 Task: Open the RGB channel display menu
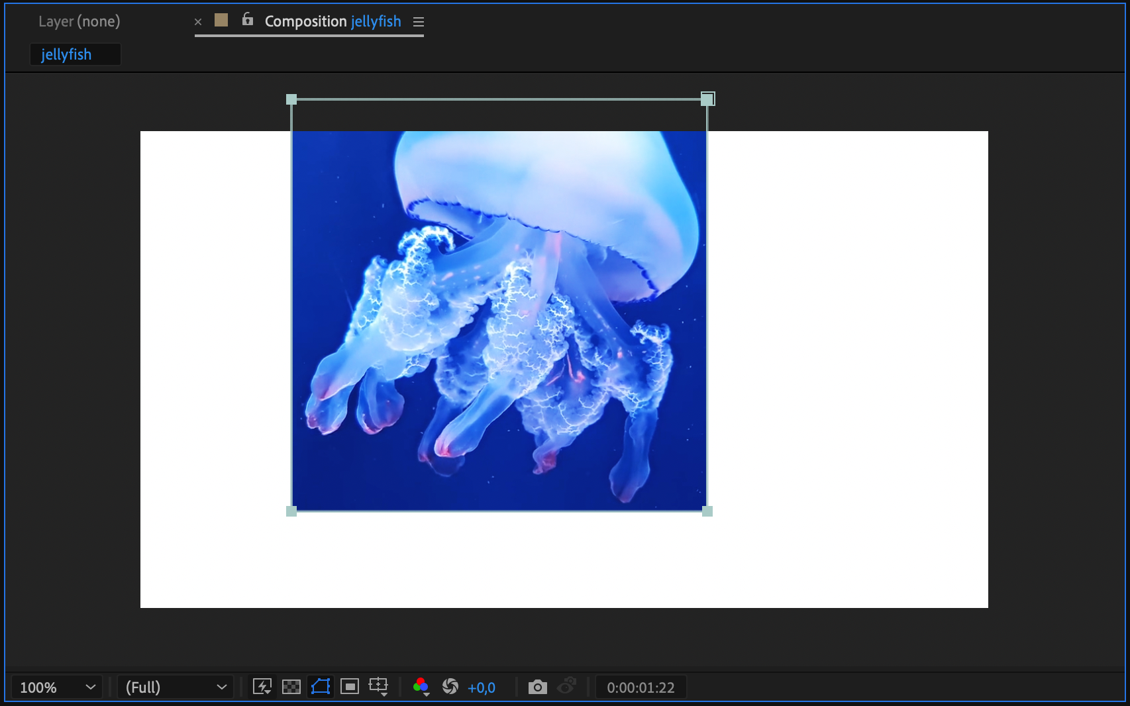[421, 687]
